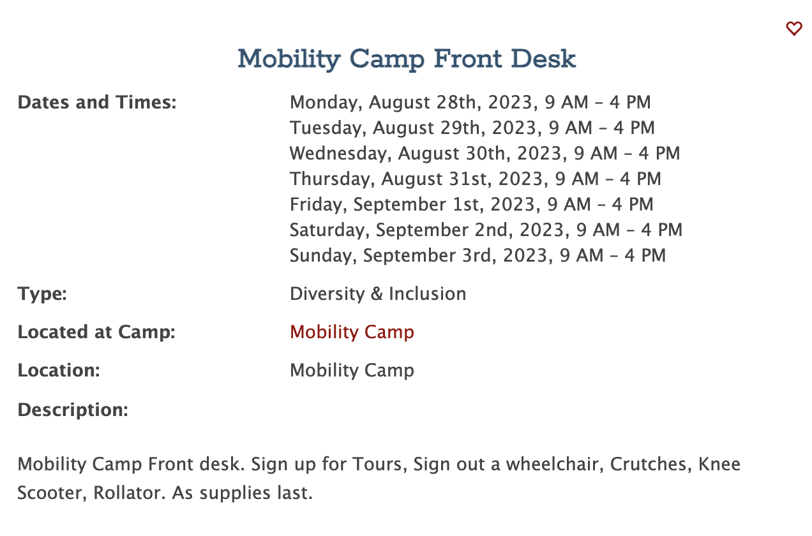Image resolution: width=812 pixels, height=536 pixels.
Task: Select the Sunday, September 3rd entry
Action: [x=477, y=255]
